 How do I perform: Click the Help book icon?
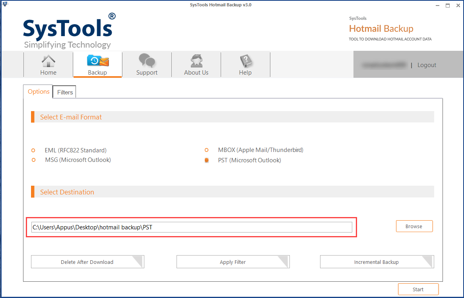(x=246, y=61)
